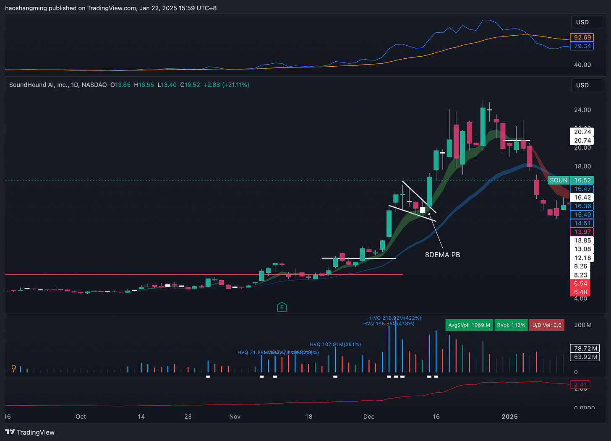This screenshot has height=441, width=611.
Task: Click the RVol: 112% badge
Action: (x=511, y=325)
